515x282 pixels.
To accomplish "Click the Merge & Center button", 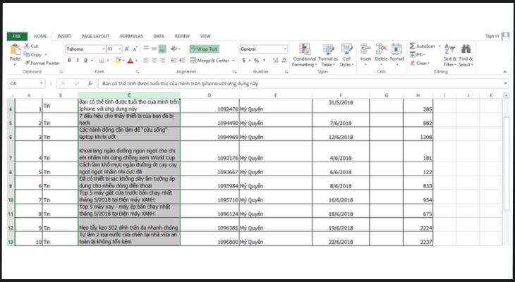I will point(212,61).
